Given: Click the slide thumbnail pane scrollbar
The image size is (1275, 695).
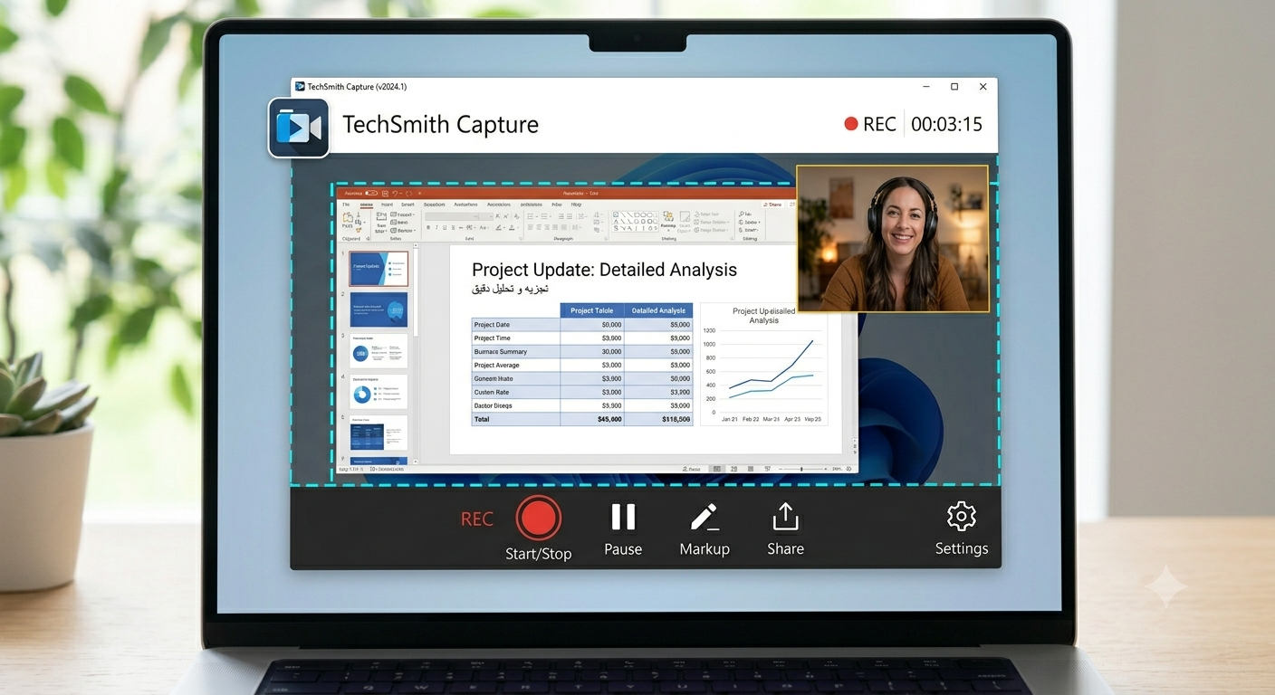Looking at the screenshot, I should [416, 290].
